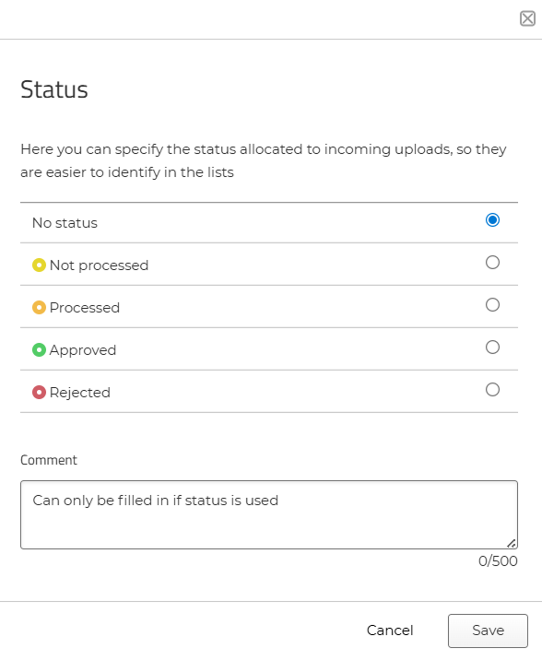This screenshot has height=660, width=542.
Task: Click the Approved label text
Action: (83, 350)
